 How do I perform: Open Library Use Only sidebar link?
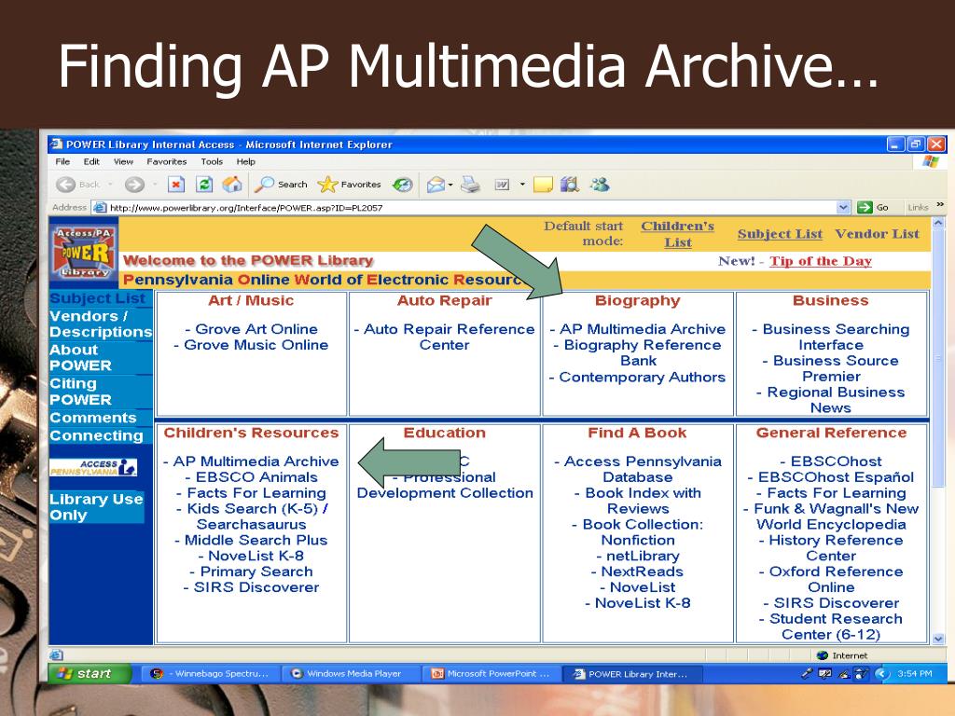(96, 506)
